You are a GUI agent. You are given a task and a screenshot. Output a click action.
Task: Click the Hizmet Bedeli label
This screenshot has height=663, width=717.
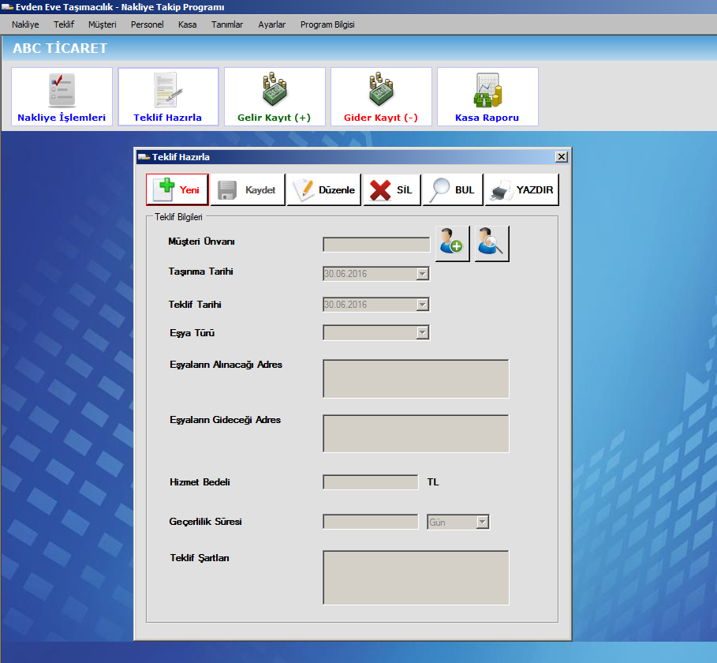200,482
